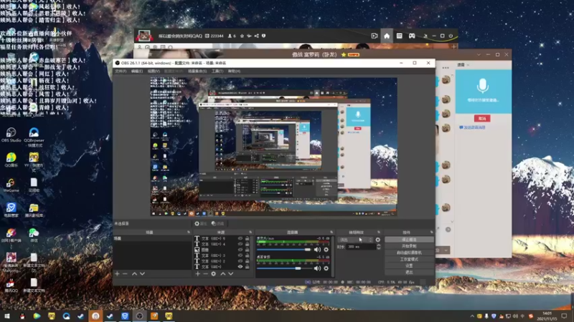
Task: Click the list panel icon in the YY window
Action: pos(400,36)
